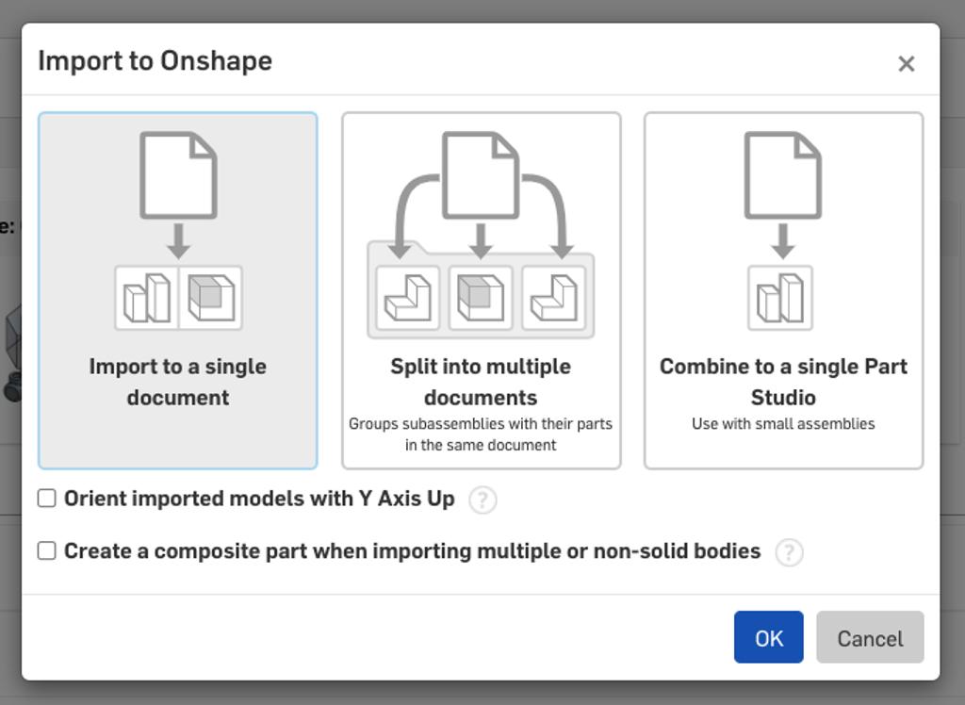Click the shaded cube icon under Split into multiple documents
This screenshot has height=705, width=965.
481,295
